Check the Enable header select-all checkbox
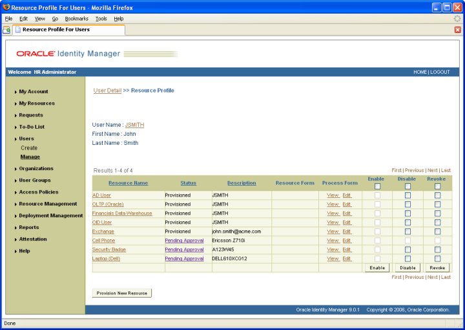465x330 pixels. coord(377,186)
